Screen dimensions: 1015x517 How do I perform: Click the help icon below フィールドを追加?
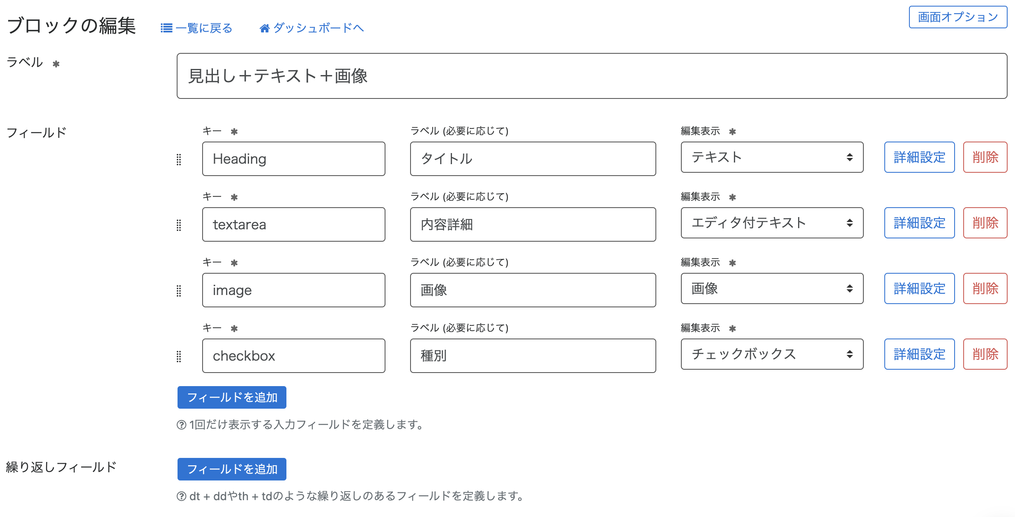point(181,425)
